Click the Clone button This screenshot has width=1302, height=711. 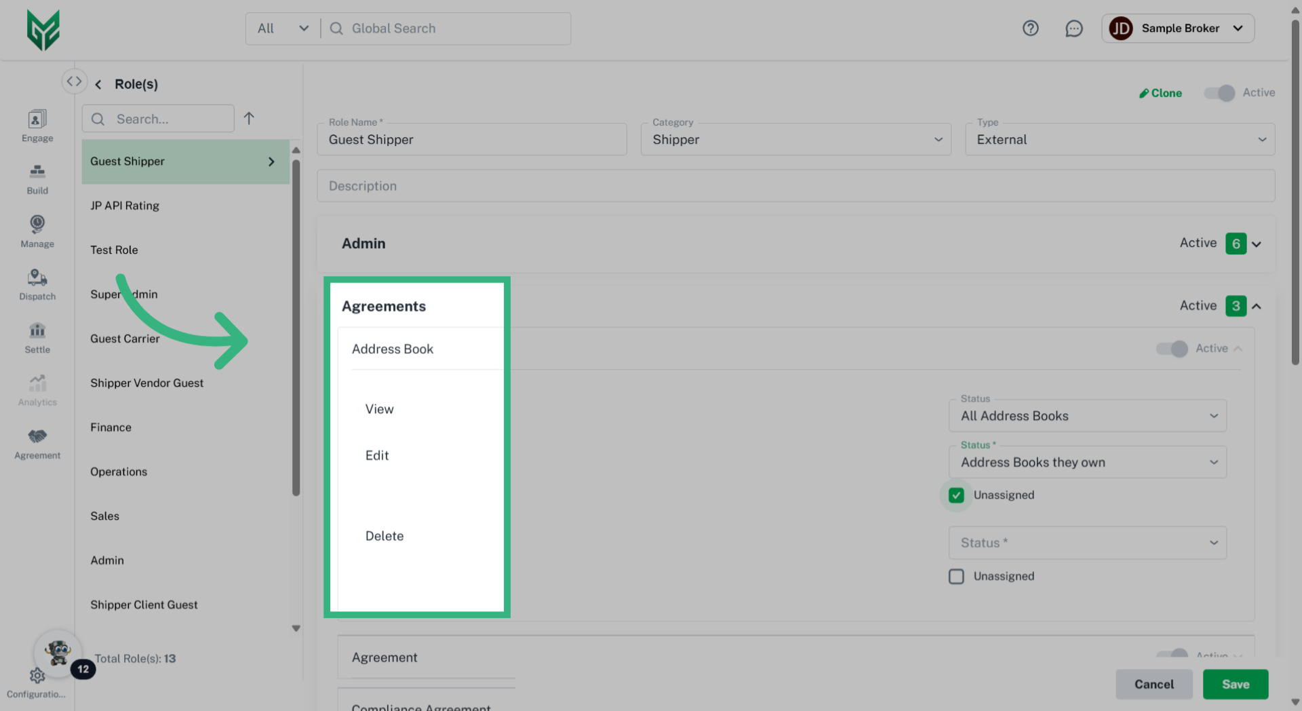click(x=1160, y=93)
